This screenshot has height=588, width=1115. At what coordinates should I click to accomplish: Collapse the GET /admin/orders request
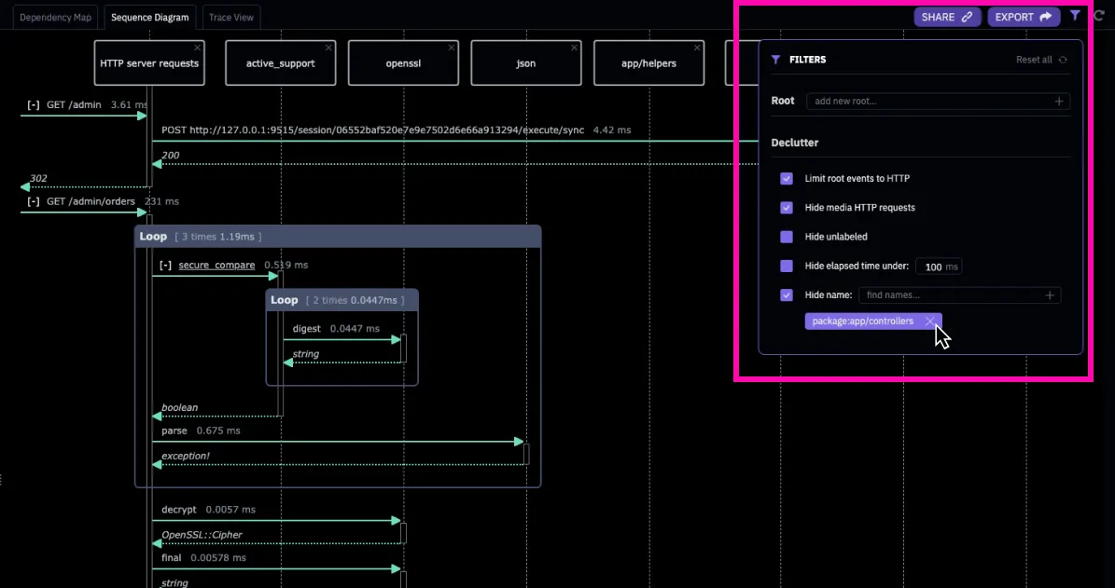(34, 201)
